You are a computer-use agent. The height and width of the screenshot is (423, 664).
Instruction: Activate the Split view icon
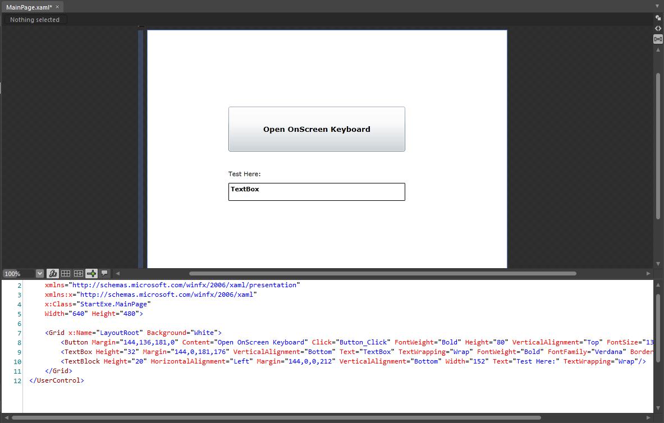(658, 39)
